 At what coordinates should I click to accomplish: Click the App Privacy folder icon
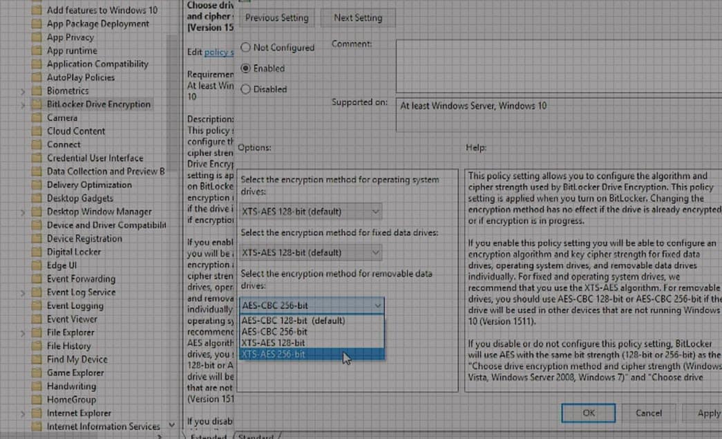pos(37,37)
